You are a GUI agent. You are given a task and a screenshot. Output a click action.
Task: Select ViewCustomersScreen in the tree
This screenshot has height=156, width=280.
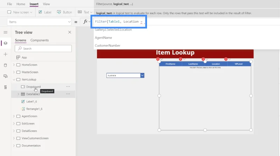coord(35,138)
